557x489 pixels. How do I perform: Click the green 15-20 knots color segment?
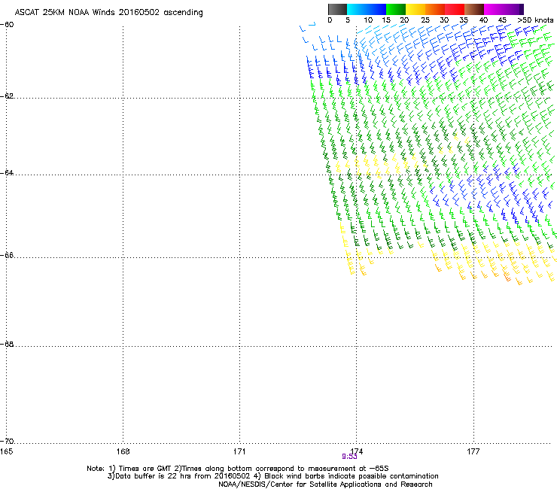(396, 9)
